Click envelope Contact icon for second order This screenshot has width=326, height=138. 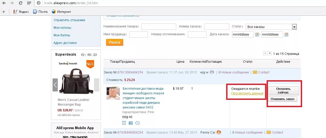(269, 133)
